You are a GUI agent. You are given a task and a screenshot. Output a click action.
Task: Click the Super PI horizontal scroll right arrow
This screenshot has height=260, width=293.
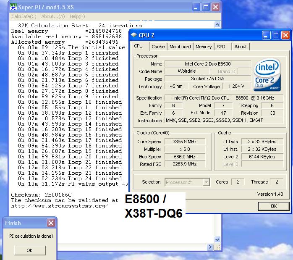(x=210, y=247)
